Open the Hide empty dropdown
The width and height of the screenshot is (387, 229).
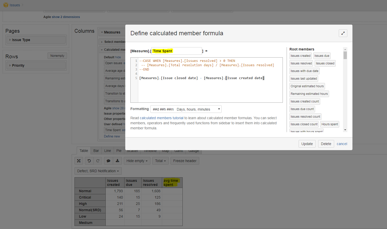[137, 161]
